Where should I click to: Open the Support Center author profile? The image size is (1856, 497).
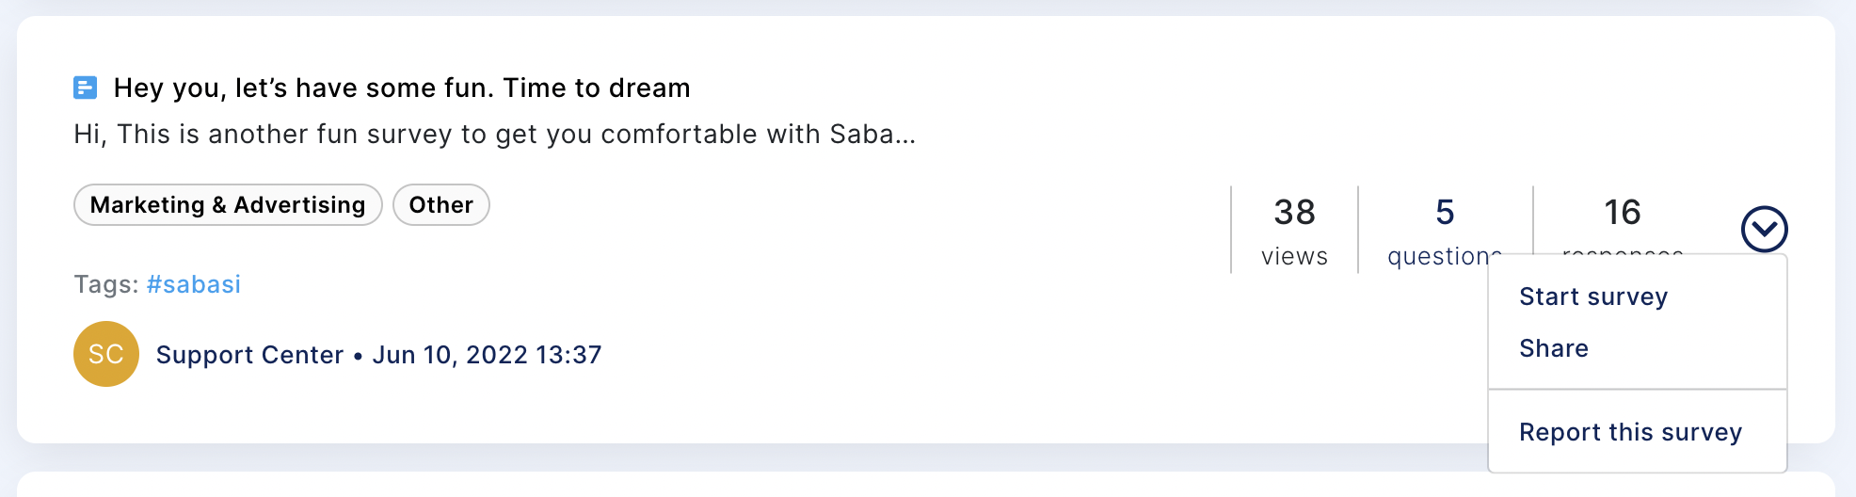coord(249,355)
